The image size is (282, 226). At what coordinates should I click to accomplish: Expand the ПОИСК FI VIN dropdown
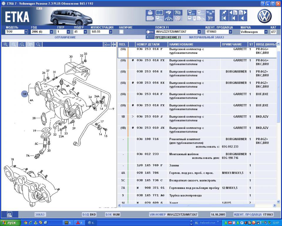(199, 32)
